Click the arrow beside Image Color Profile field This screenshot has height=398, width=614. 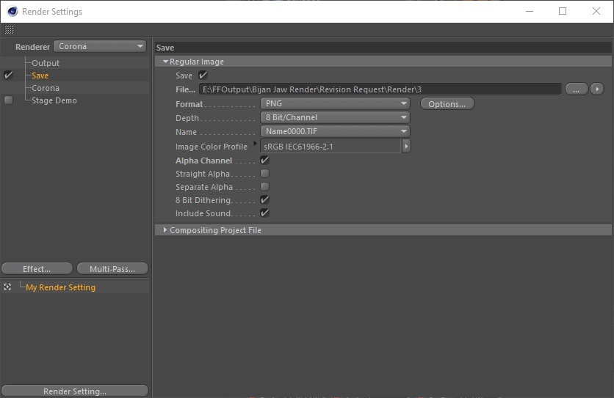pos(406,147)
